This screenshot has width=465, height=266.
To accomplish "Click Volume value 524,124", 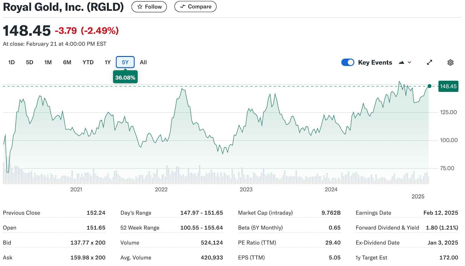I will (x=212, y=242).
